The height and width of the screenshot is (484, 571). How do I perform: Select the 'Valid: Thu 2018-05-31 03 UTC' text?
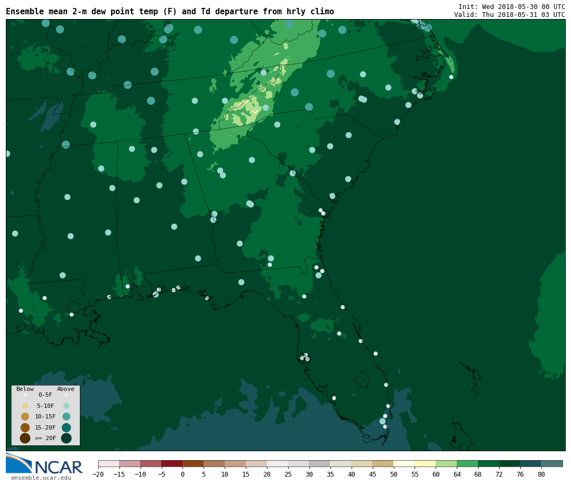pos(510,15)
